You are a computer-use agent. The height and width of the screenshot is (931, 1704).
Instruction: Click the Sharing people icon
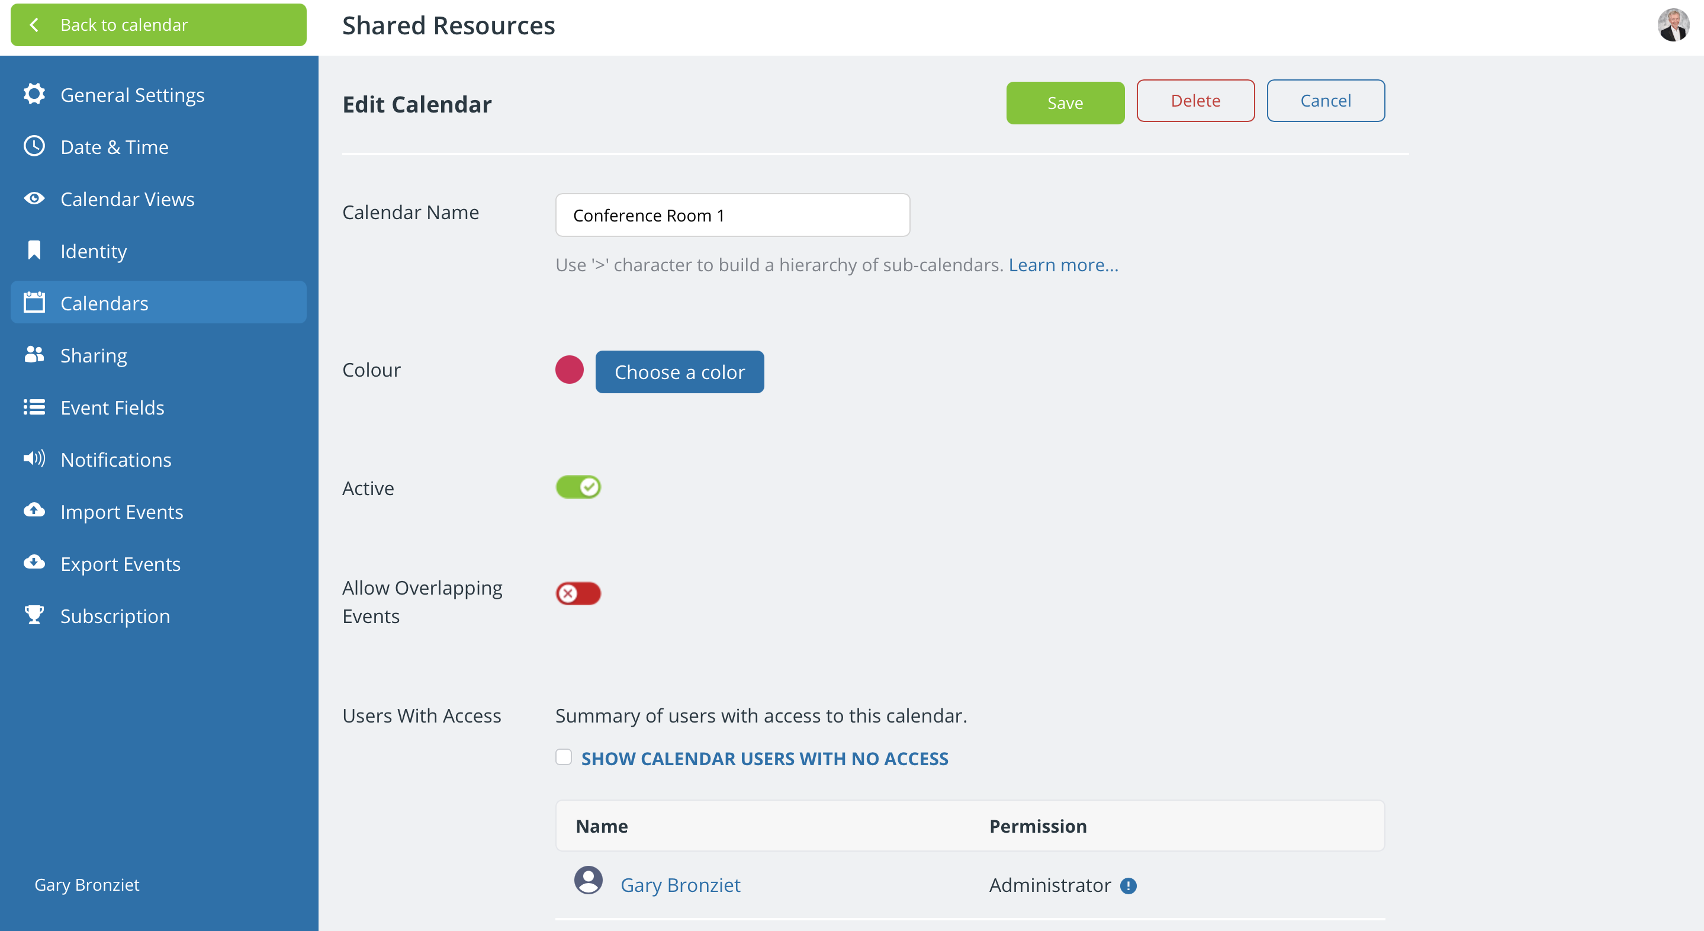pyautogui.click(x=34, y=355)
